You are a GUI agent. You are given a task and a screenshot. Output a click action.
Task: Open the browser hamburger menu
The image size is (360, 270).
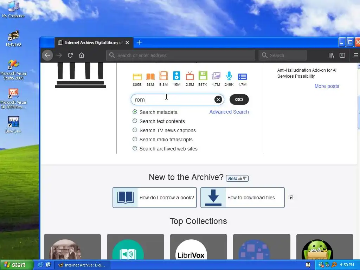pos(356,55)
